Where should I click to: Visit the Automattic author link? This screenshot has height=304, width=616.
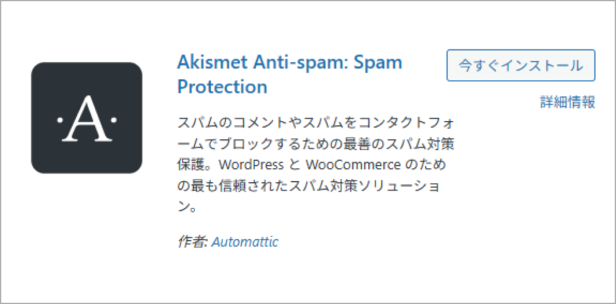click(x=245, y=242)
